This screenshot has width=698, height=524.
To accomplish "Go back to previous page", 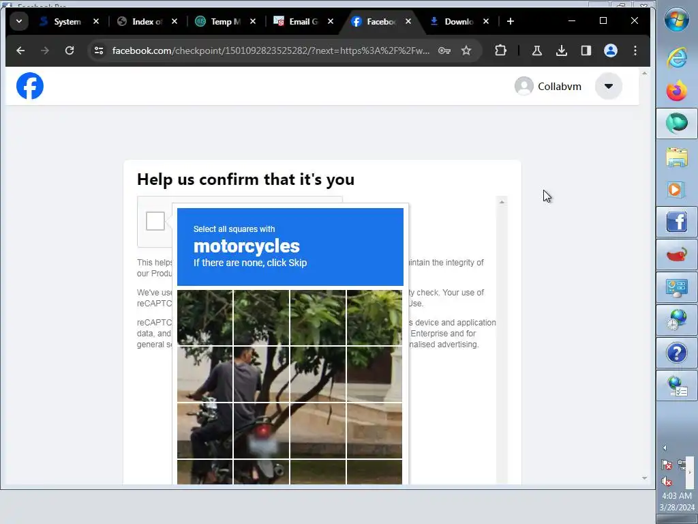I will coord(20,50).
